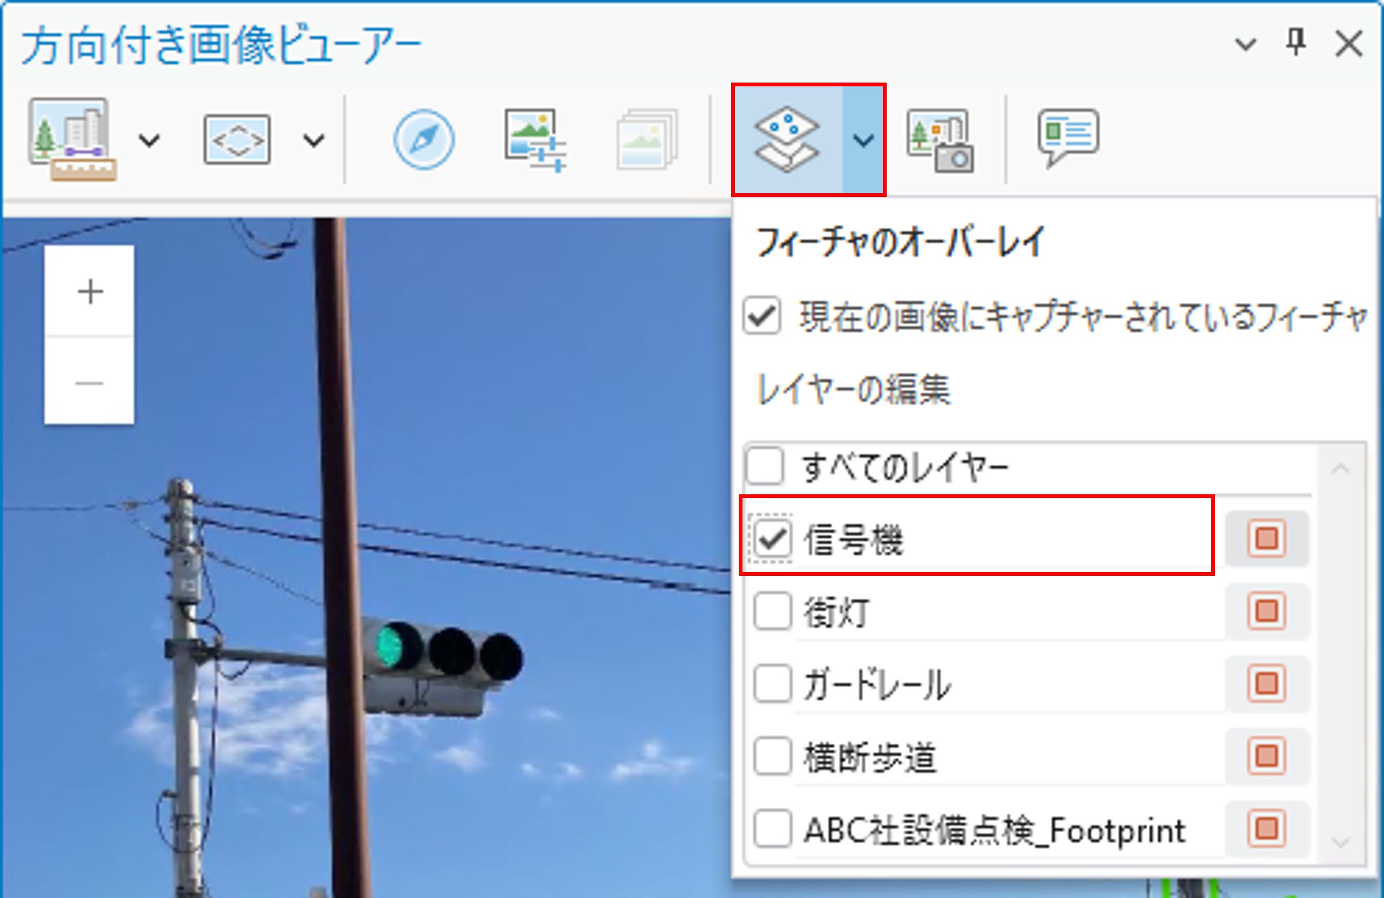Enable the 街灯 layer checkbox

[x=772, y=611]
